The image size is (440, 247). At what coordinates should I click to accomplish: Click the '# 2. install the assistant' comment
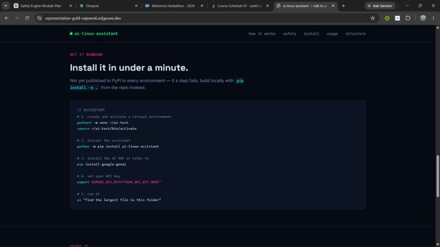pos(104,141)
